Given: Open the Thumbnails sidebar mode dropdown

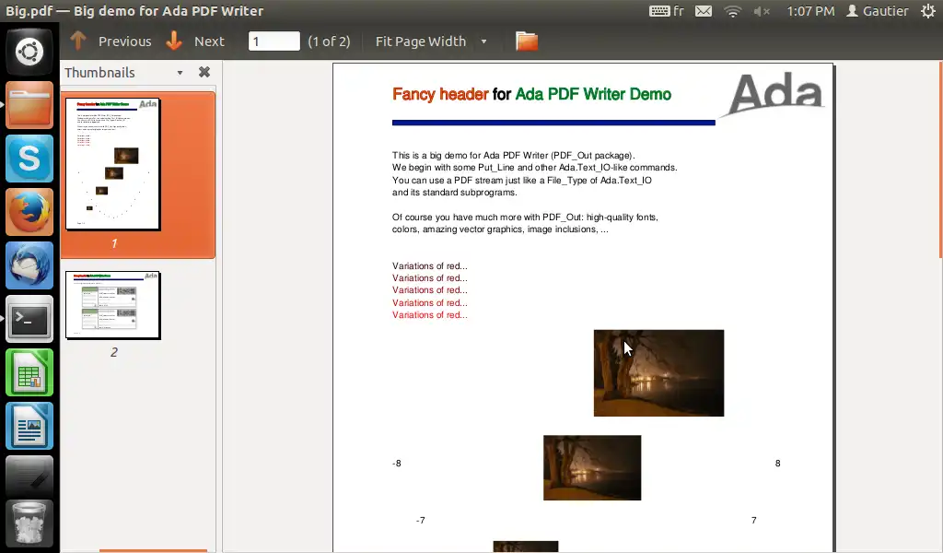Looking at the screenshot, I should (180, 73).
